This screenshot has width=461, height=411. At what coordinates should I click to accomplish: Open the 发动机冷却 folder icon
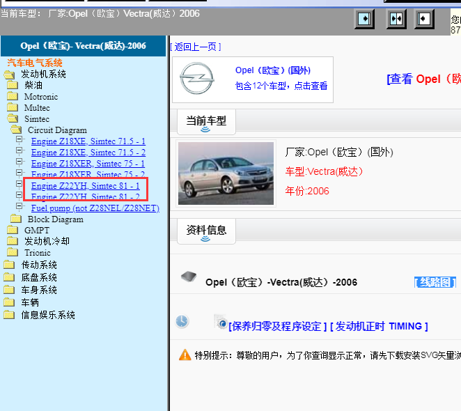13,241
